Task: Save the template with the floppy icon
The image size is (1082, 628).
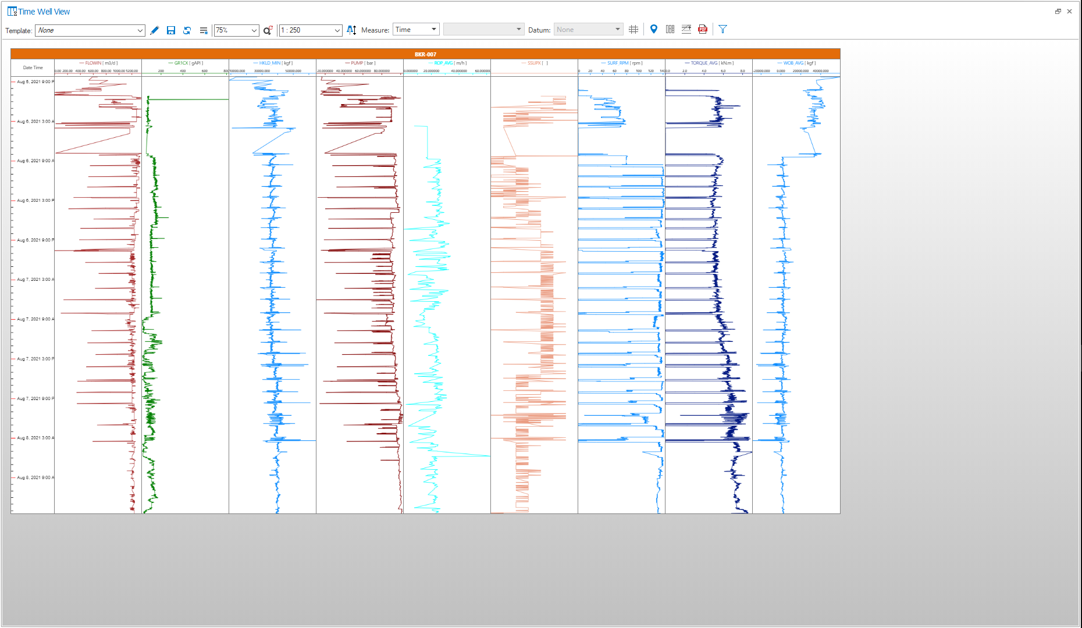Action: (171, 30)
